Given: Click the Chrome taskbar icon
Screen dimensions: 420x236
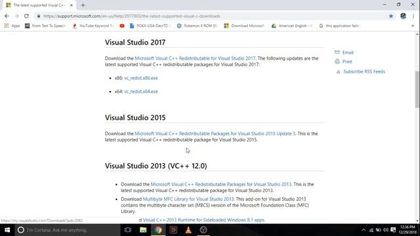Looking at the screenshot, I should pyautogui.click(x=158, y=230).
